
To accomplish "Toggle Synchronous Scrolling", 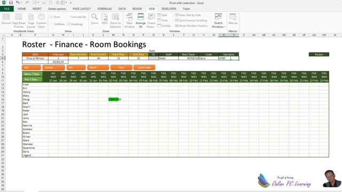I will point(191,20).
